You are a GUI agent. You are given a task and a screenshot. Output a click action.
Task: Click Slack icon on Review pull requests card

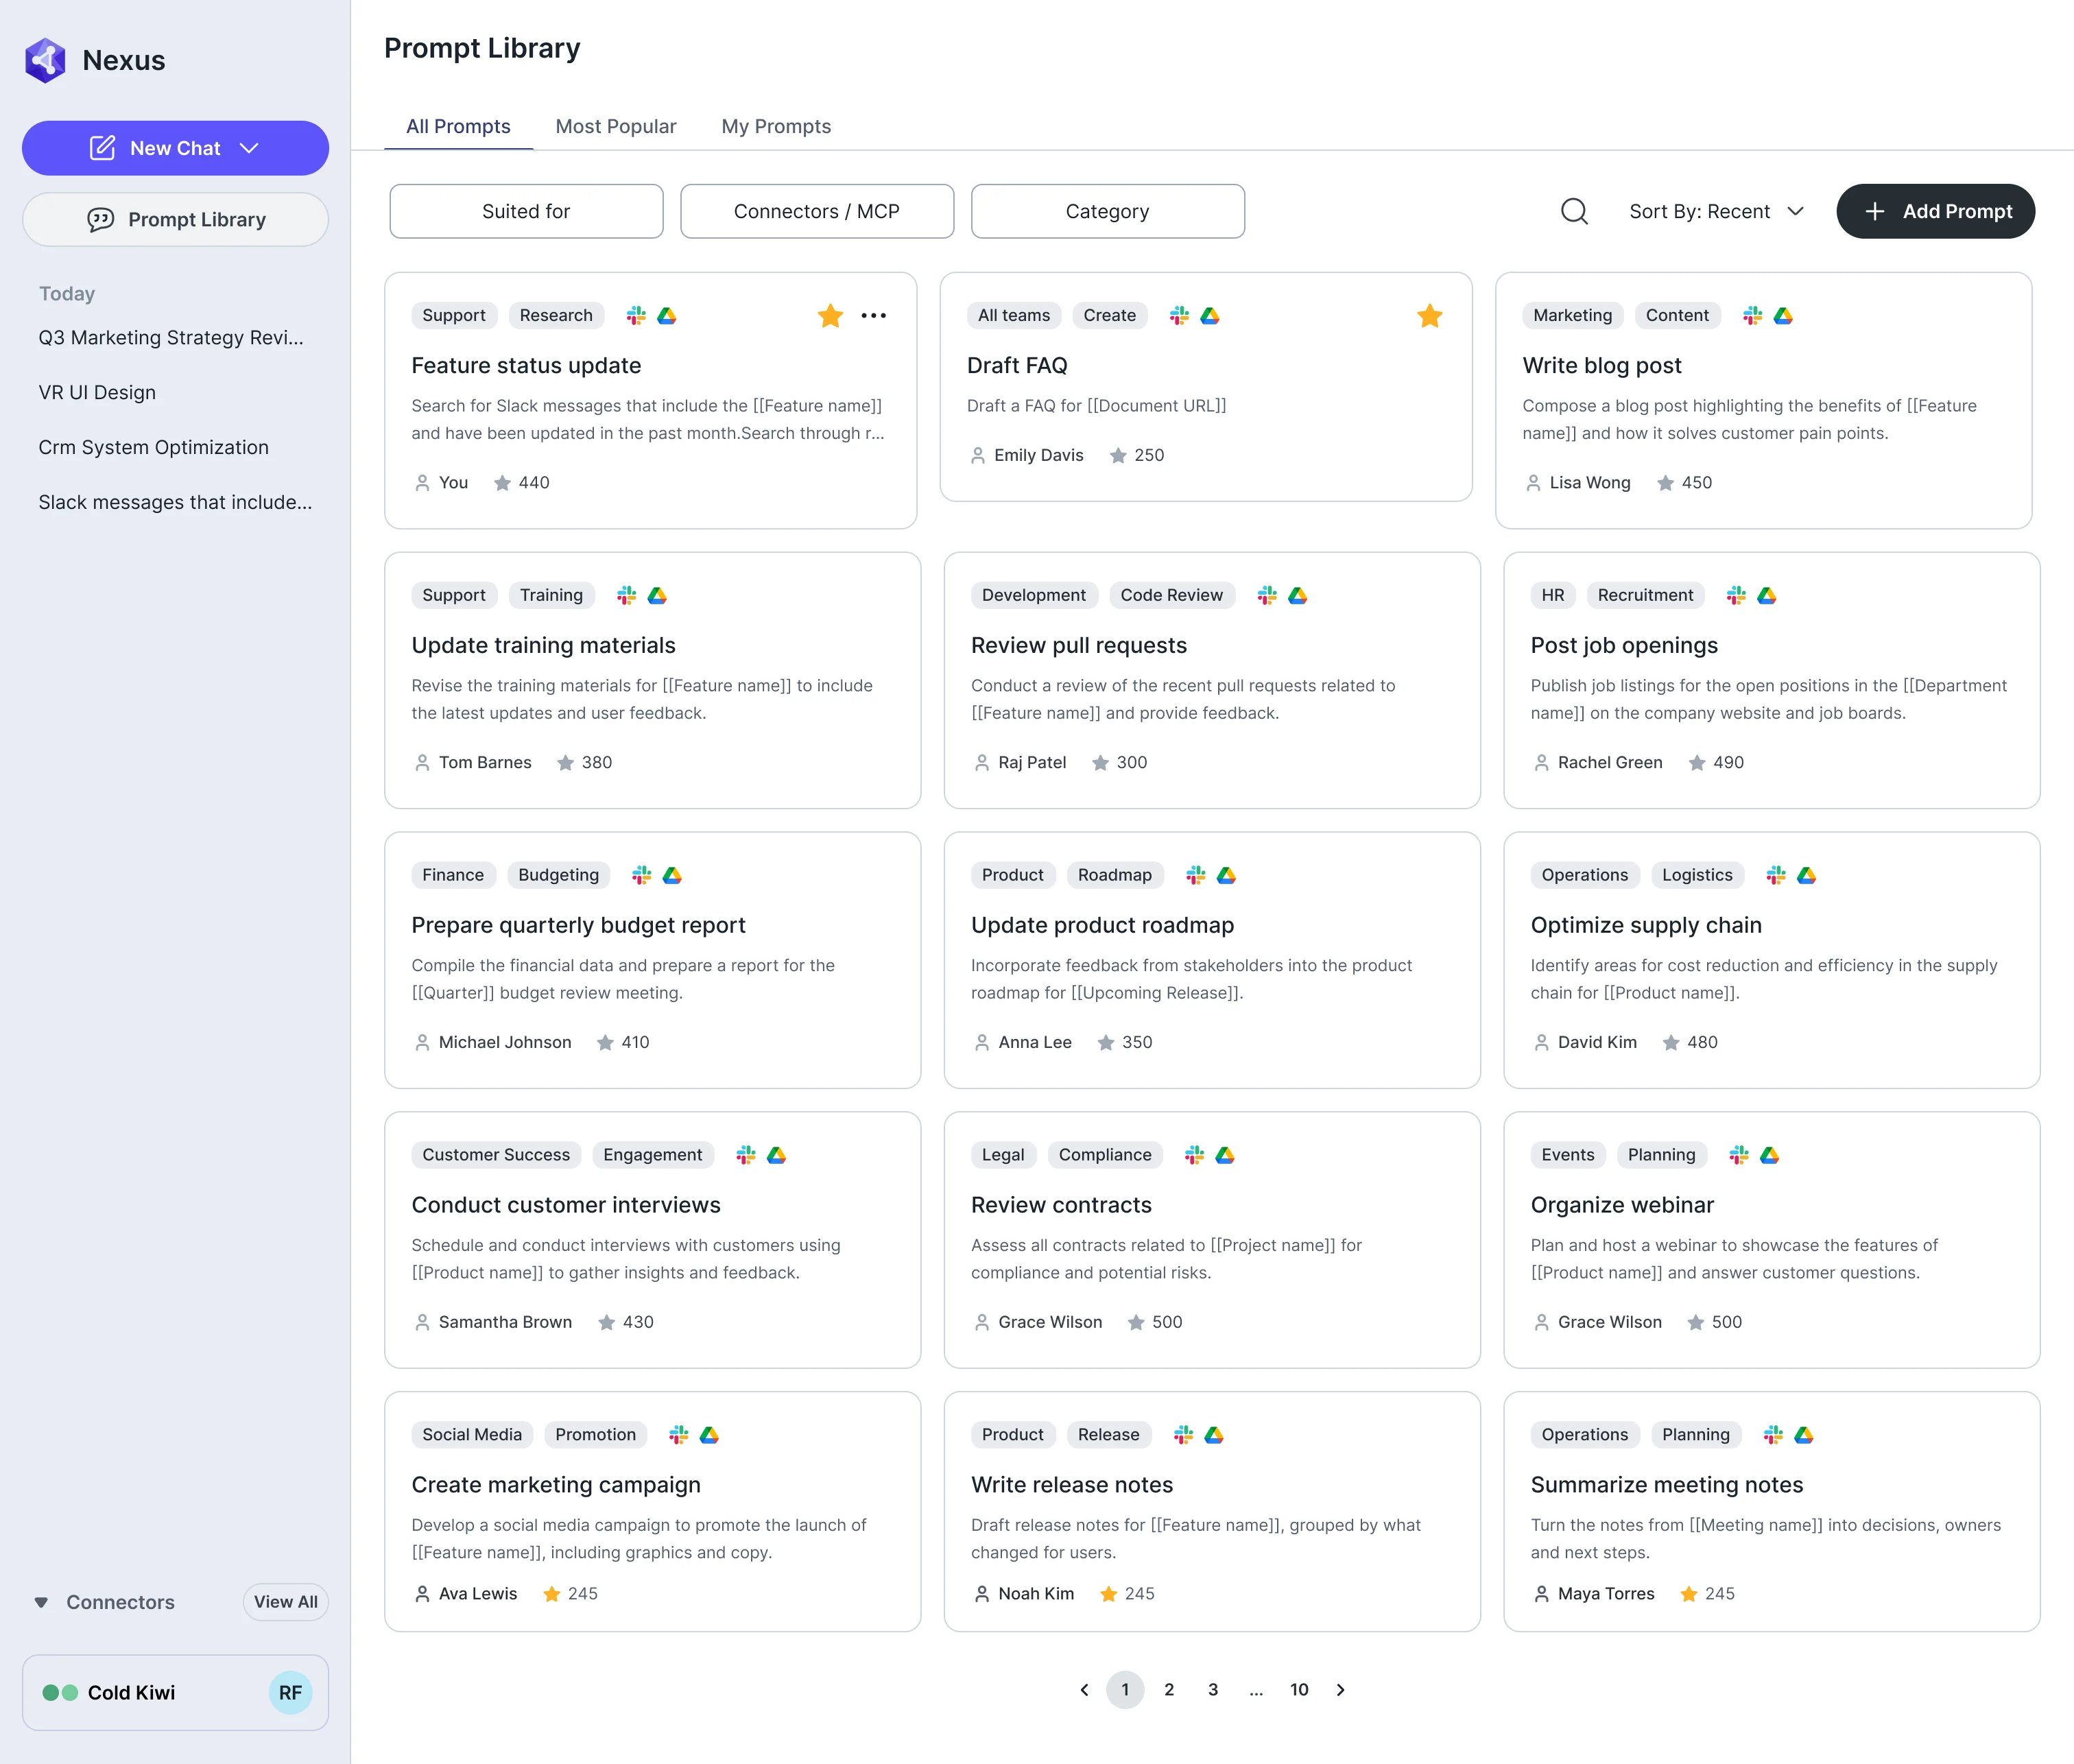pos(1267,596)
